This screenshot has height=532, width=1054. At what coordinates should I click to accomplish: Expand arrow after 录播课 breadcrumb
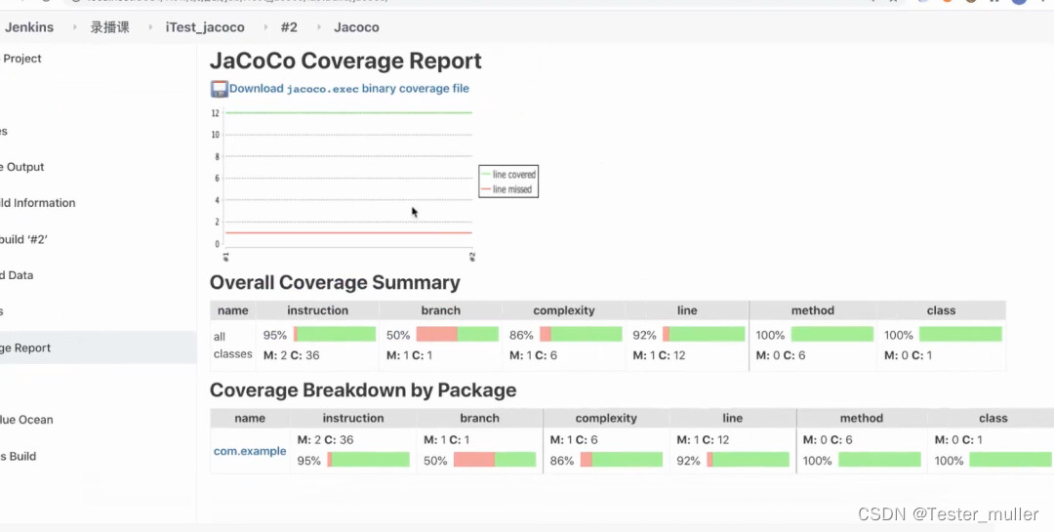click(148, 27)
